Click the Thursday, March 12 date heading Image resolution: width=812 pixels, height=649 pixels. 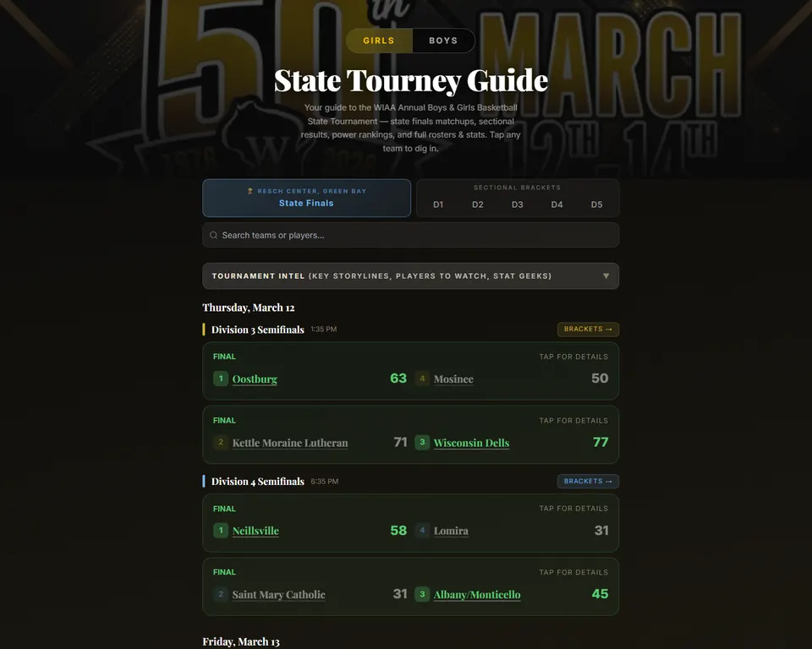[249, 308]
